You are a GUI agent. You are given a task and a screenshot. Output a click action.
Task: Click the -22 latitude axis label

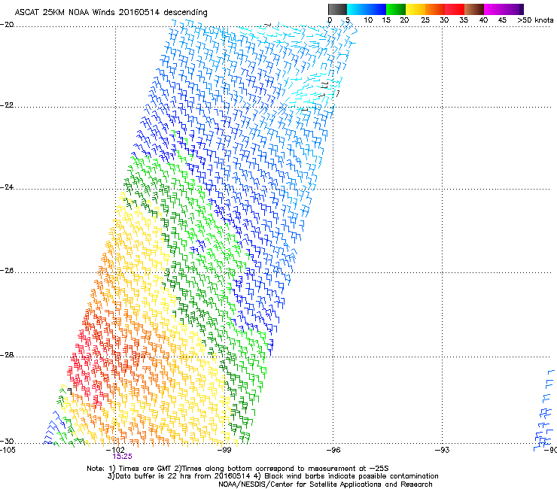coord(7,105)
